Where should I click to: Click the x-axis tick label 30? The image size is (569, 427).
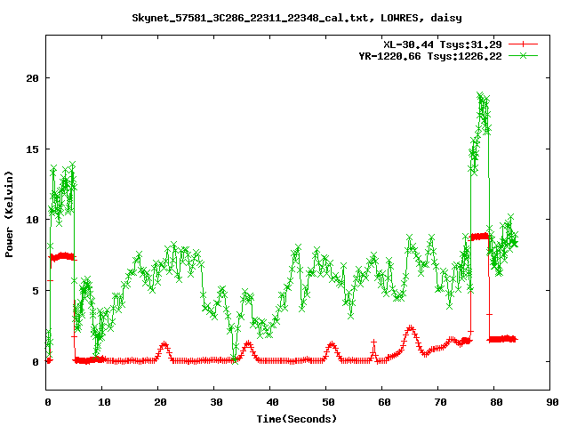(x=216, y=402)
